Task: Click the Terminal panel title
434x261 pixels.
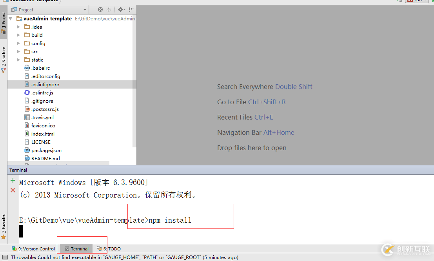Action: click(18, 170)
